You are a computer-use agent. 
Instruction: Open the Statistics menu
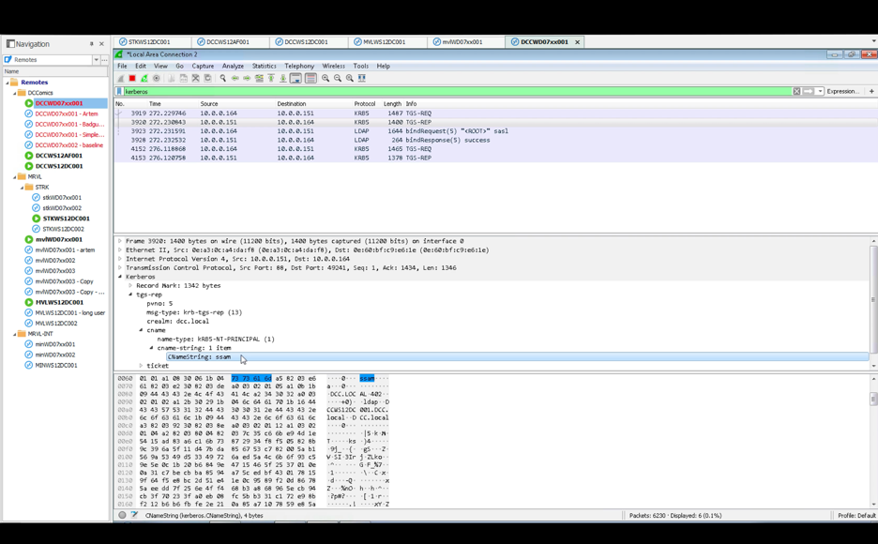click(x=264, y=66)
